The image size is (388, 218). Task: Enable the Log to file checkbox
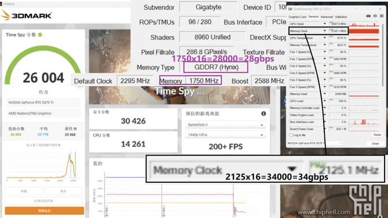pos(291,135)
